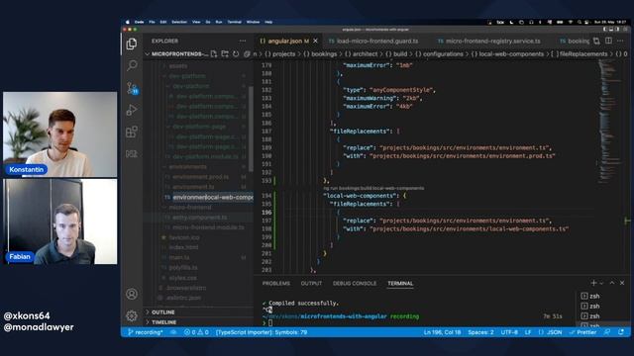Open the Run and Debug view
The height and width of the screenshot is (356, 634).
coord(132,110)
